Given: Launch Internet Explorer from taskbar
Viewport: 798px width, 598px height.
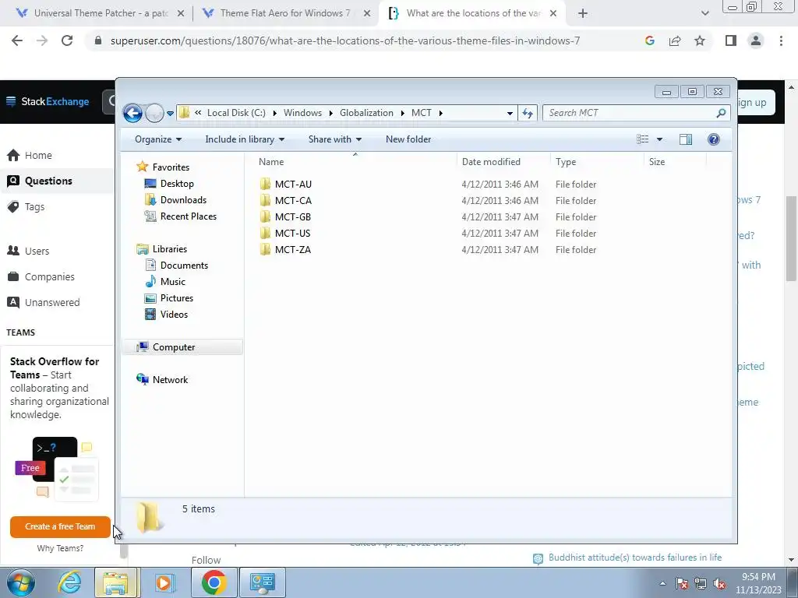Looking at the screenshot, I should 69,582.
